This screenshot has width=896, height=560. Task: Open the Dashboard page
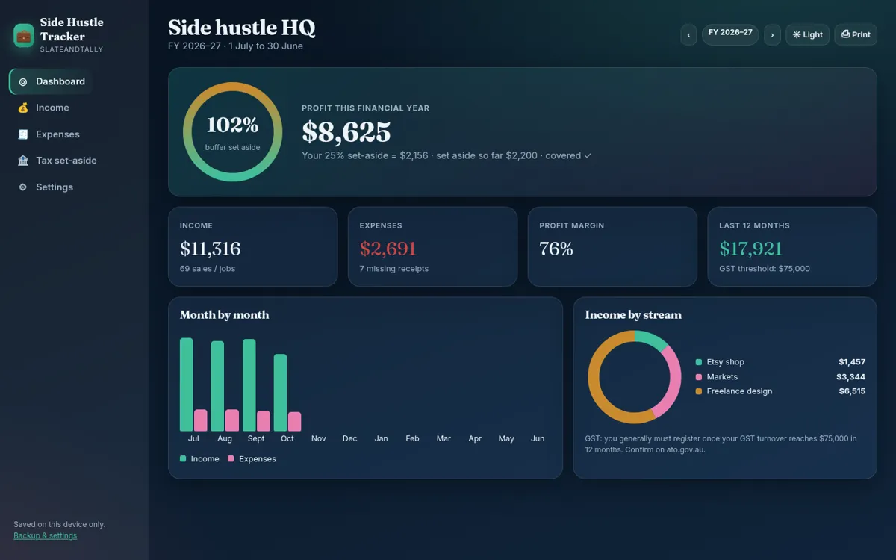[x=51, y=81]
